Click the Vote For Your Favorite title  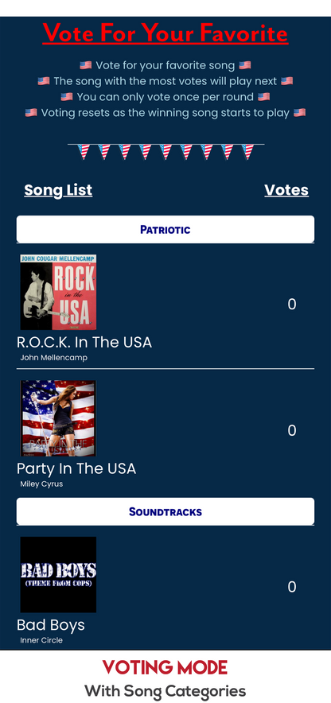pos(165,33)
